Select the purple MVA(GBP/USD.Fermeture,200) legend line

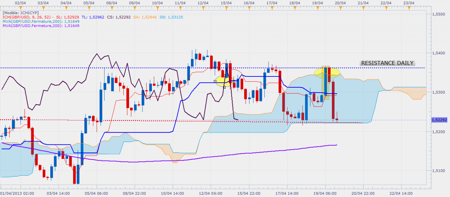tap(41, 26)
